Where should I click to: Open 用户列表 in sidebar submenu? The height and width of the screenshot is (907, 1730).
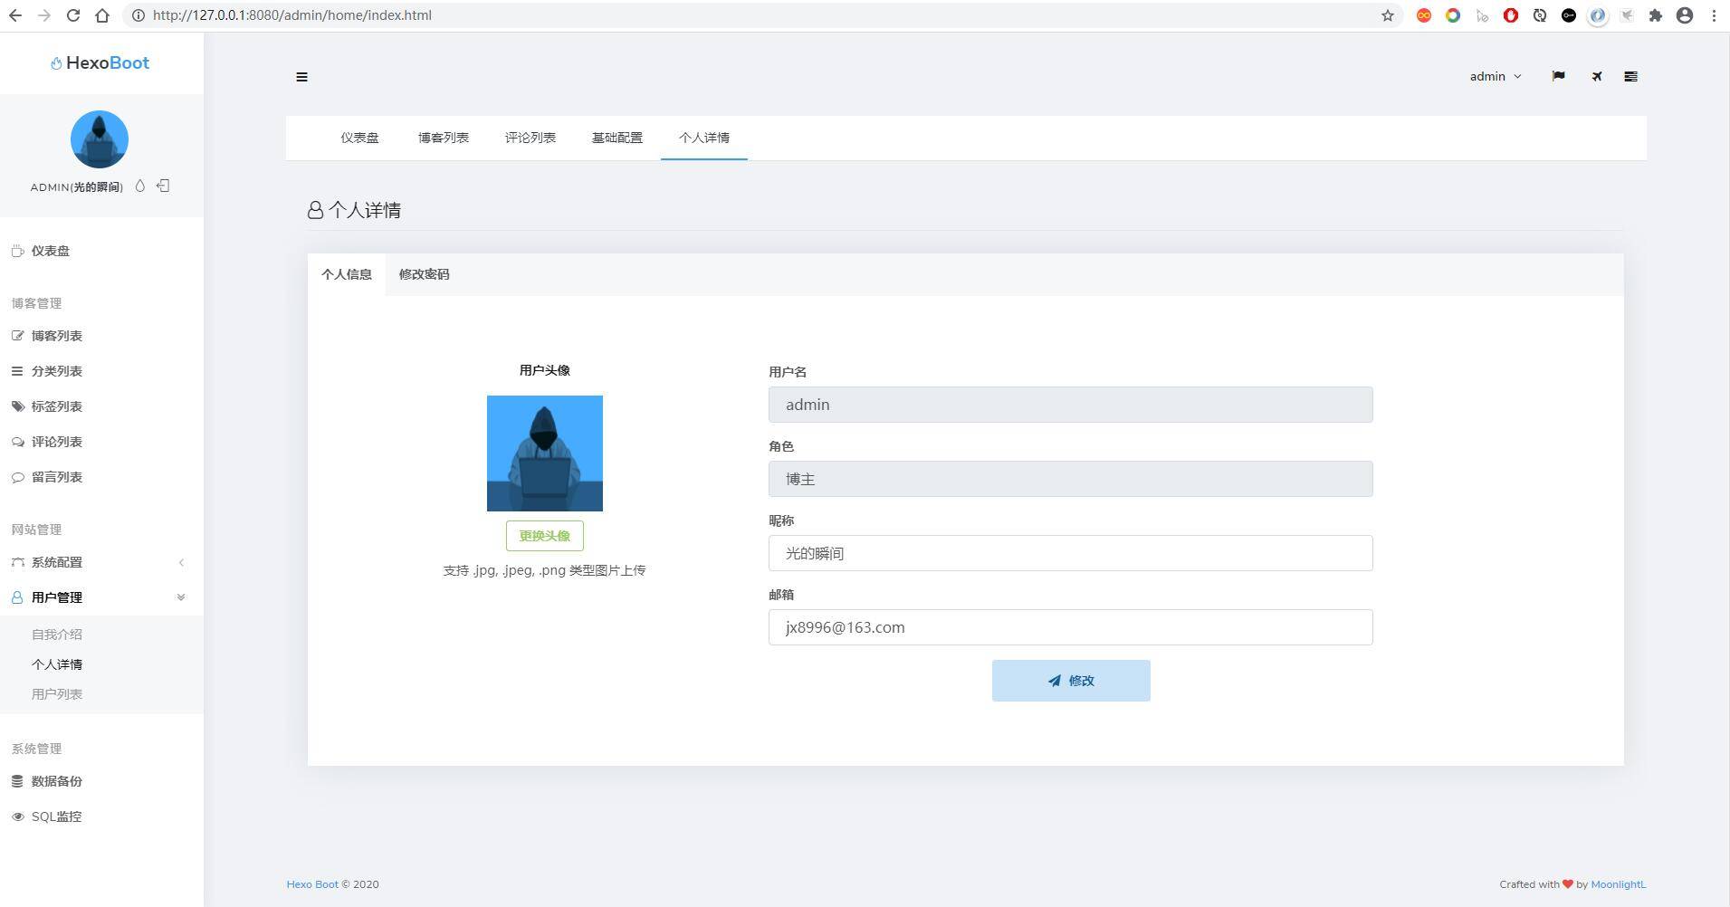[57, 694]
